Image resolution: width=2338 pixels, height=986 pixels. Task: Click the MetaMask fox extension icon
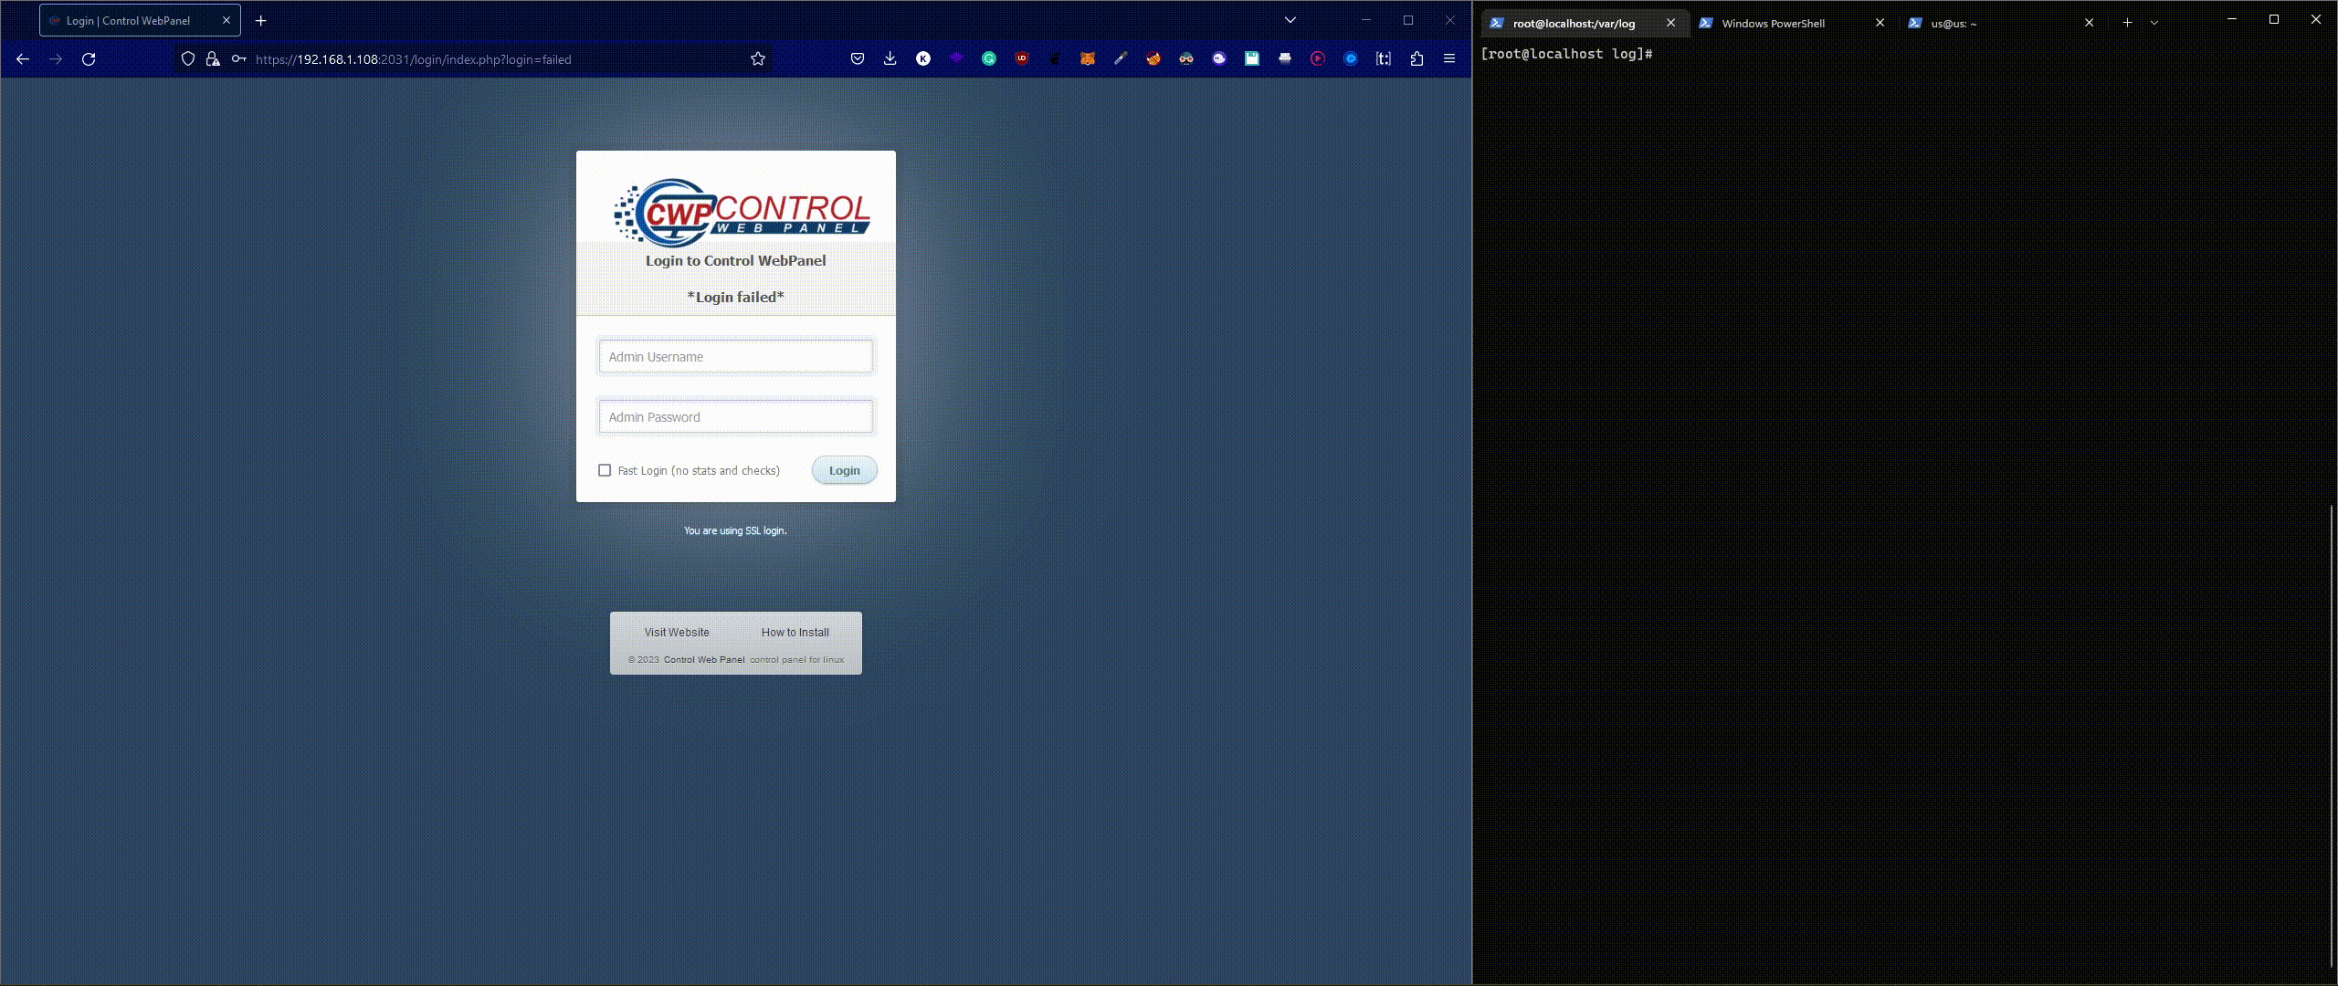(x=1087, y=58)
